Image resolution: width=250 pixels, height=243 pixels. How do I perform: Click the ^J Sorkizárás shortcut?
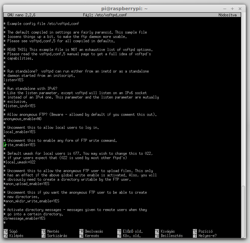pyautogui.click(x=54, y=236)
